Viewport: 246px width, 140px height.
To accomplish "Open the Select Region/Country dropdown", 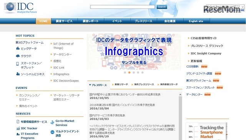I will [225, 7].
